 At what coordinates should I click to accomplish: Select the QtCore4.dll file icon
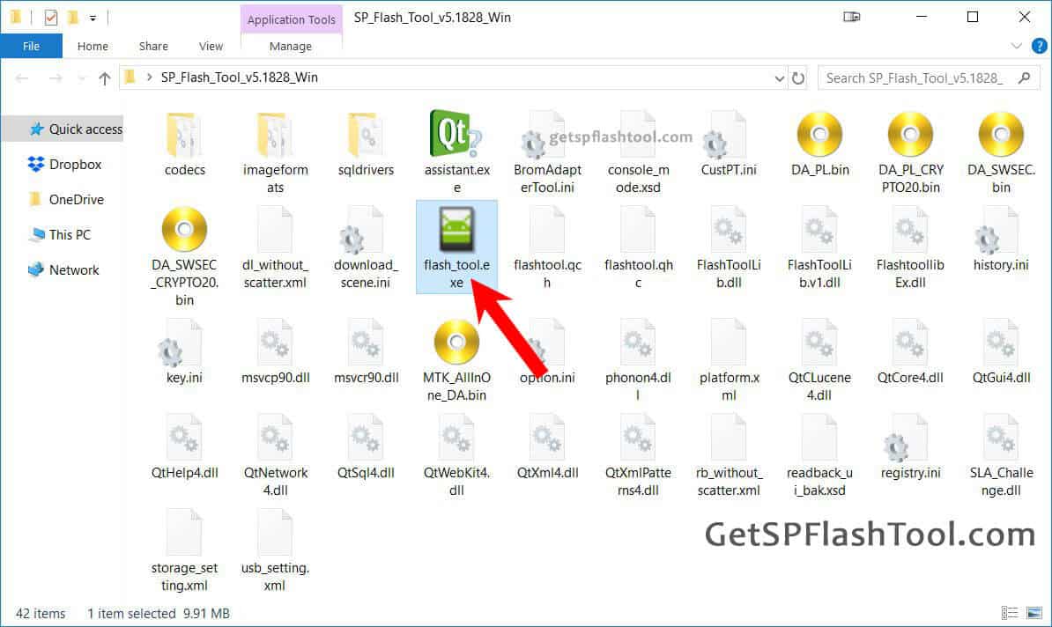[x=910, y=343]
